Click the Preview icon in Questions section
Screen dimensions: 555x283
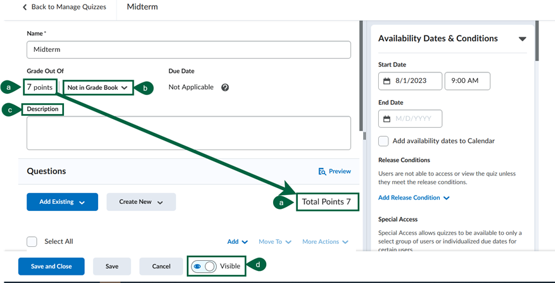pos(322,171)
